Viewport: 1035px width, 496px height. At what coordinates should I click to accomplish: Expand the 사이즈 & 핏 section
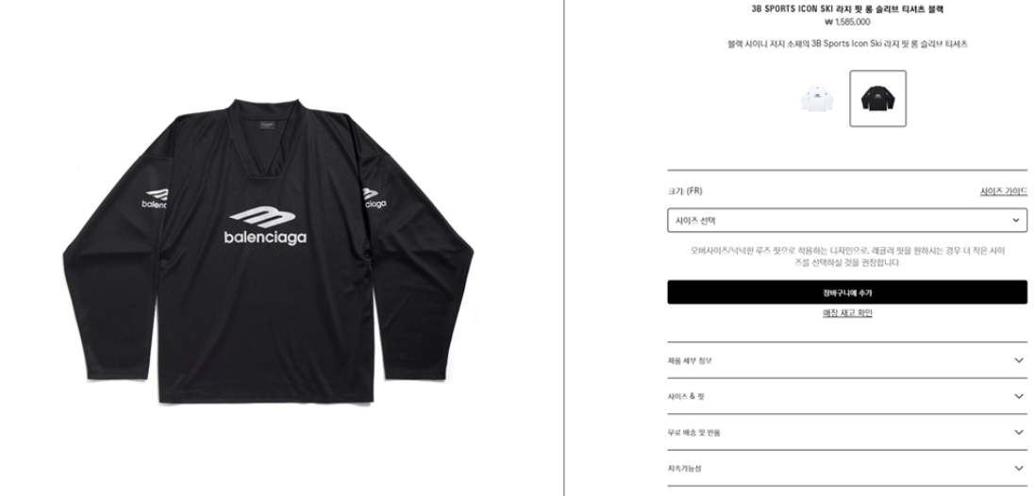pos(847,396)
